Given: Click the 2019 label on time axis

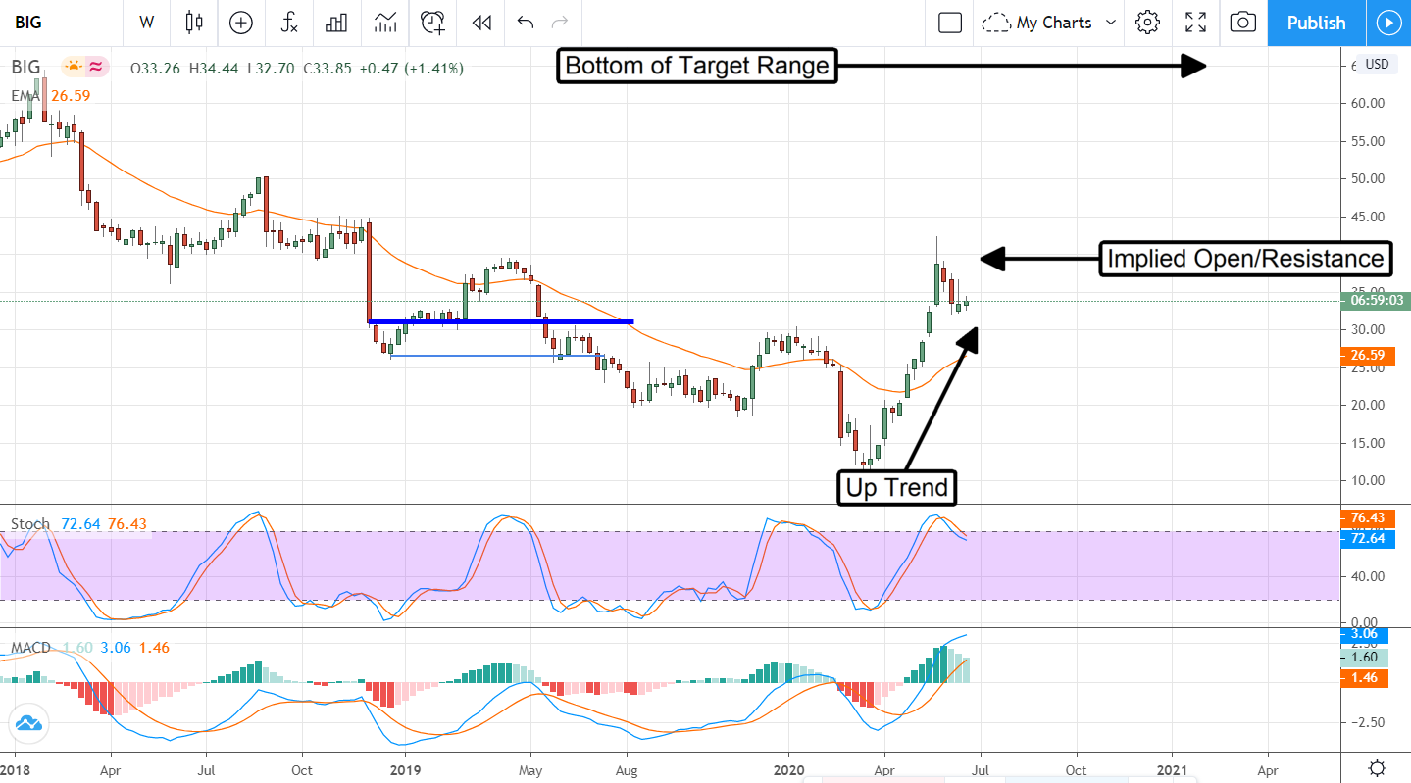Looking at the screenshot, I should tap(405, 770).
